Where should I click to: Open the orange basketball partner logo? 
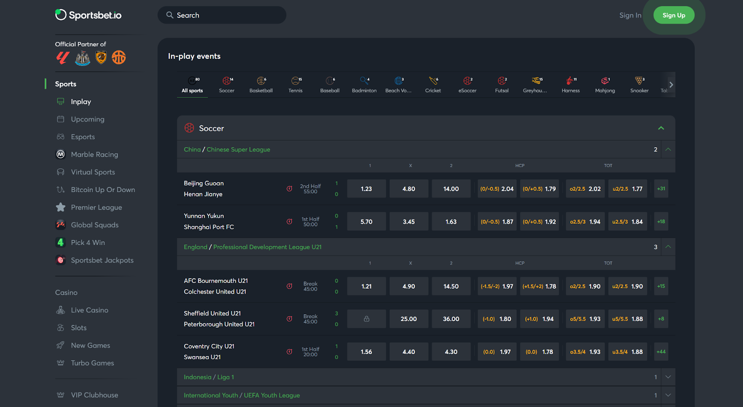(x=119, y=57)
